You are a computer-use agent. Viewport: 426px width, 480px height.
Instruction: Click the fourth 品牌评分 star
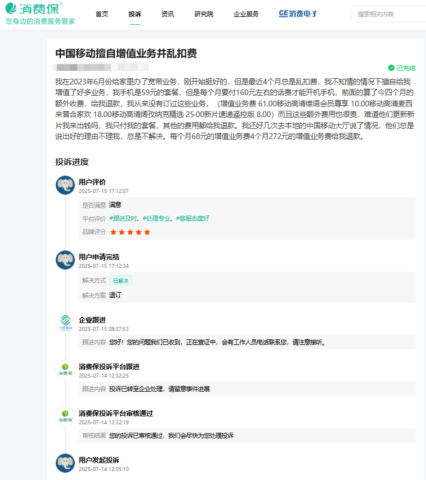138,232
